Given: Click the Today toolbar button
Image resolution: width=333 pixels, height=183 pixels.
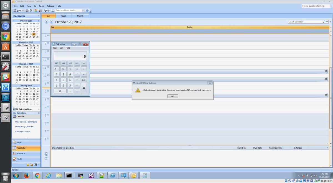Looking at the screenshot, I should [x=46, y=11].
